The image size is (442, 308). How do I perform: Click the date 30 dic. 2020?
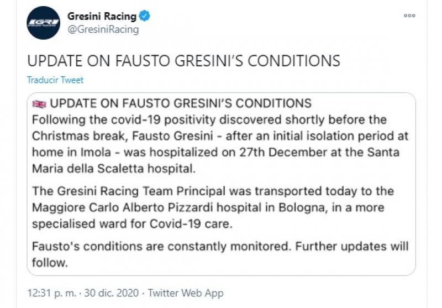tap(112, 293)
